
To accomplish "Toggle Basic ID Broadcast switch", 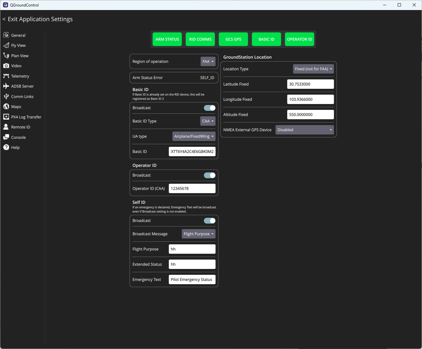I will point(210,108).
